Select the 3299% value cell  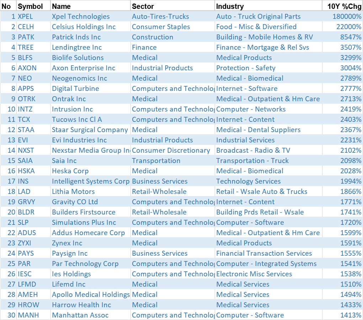(342, 58)
